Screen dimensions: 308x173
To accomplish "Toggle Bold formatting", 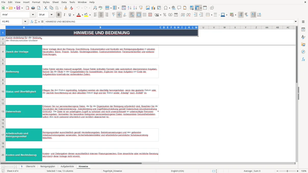I will tap(59, 15).
